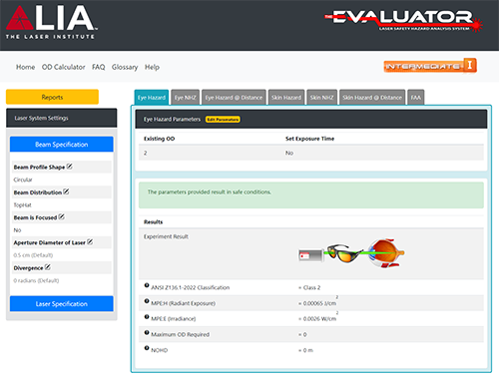The image size is (499, 379).
Task: Click the Edit Parameters button
Action: point(223,120)
